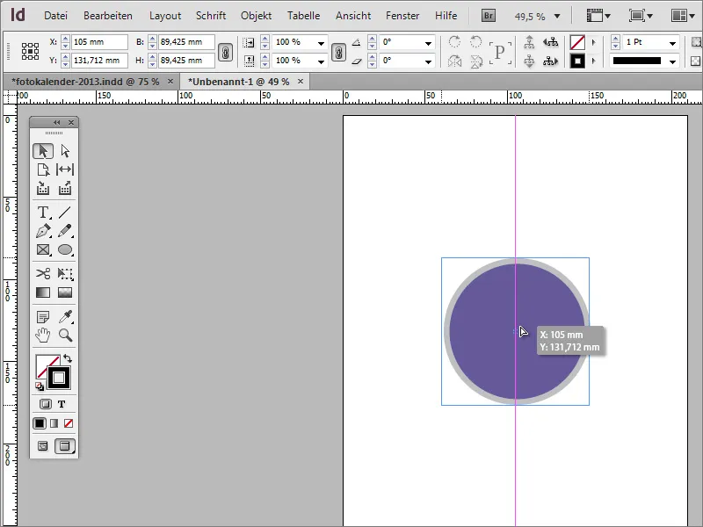Apply gradient to selection
The height and width of the screenshot is (527, 703).
(54, 423)
